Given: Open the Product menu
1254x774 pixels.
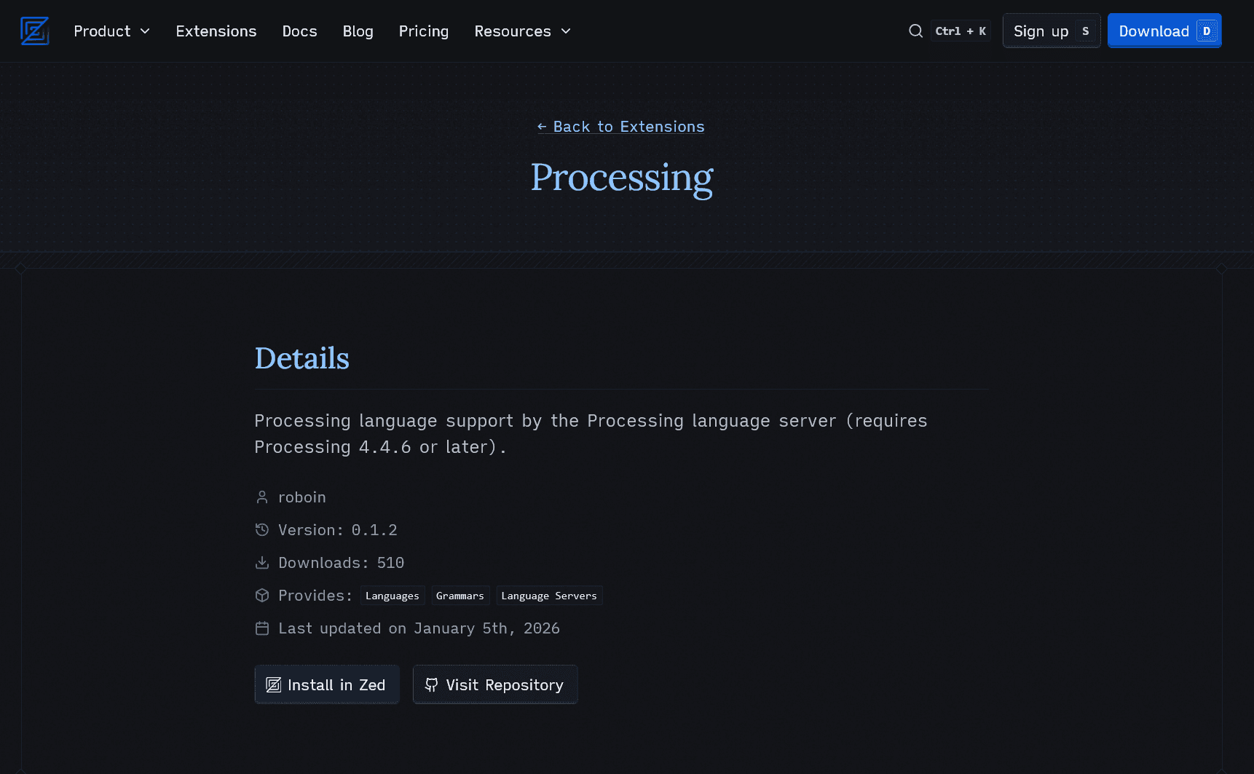Looking at the screenshot, I should [x=112, y=31].
